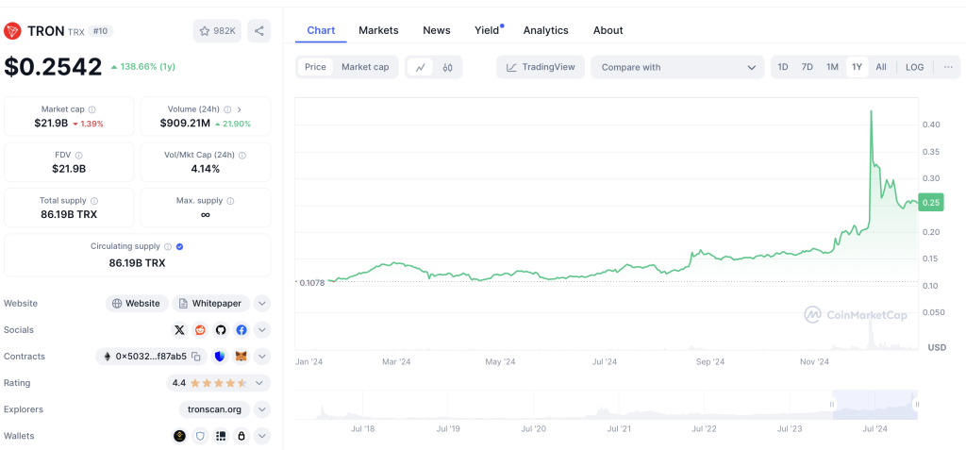Click the share icon button
Image resolution: width=966 pixels, height=450 pixels.
coord(259,31)
